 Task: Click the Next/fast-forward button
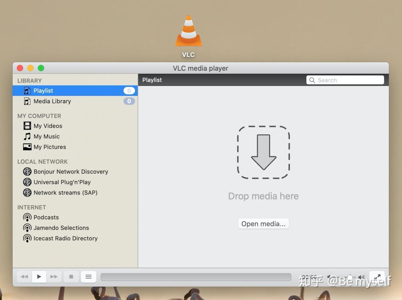coord(54,277)
